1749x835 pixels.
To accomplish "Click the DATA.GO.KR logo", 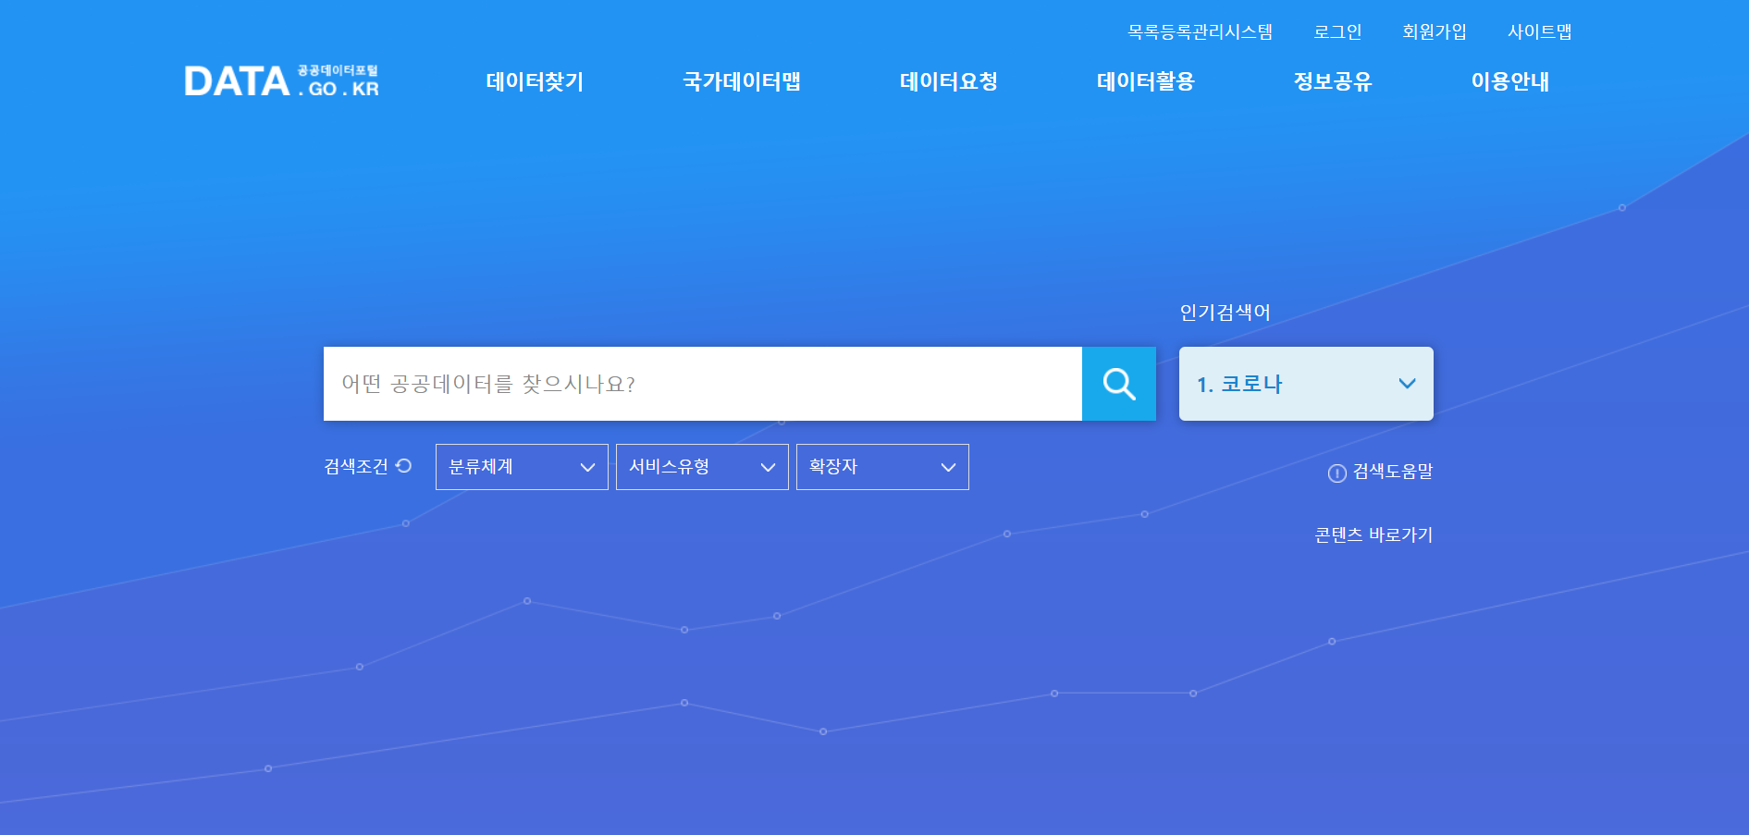I will (281, 81).
